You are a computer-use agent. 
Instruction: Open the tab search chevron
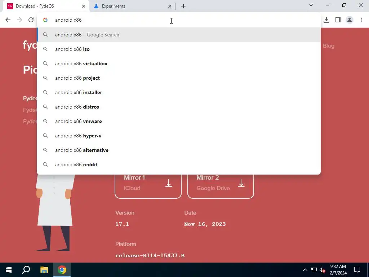pos(311,5)
